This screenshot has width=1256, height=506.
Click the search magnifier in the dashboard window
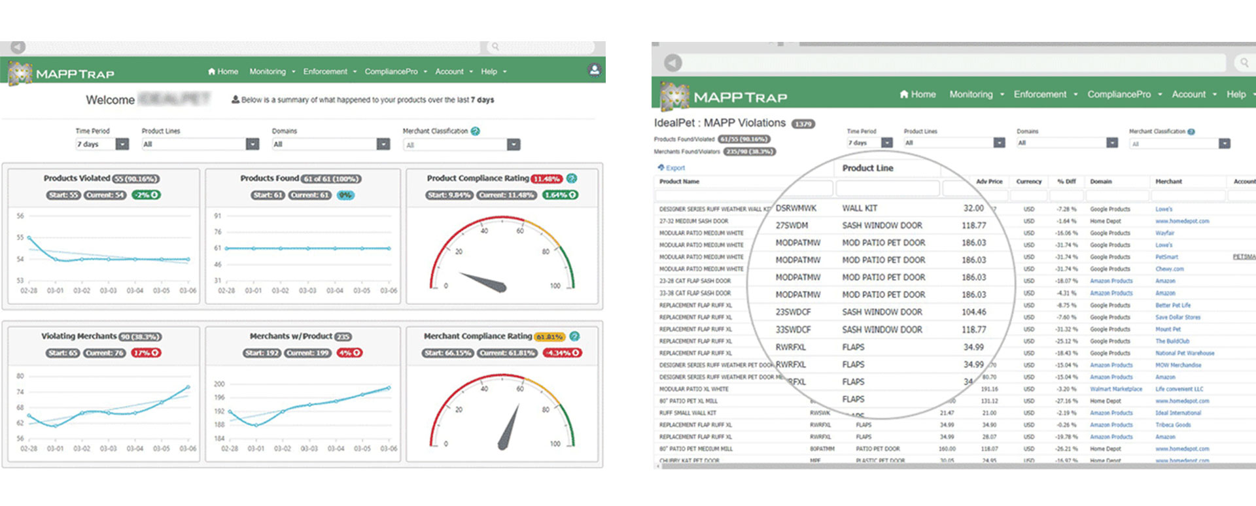(496, 46)
